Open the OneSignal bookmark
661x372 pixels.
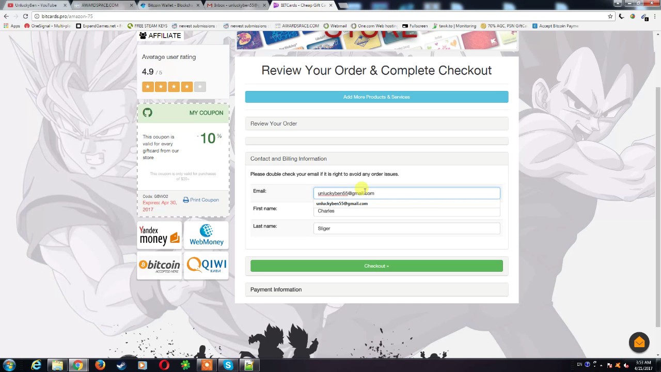tap(48, 26)
